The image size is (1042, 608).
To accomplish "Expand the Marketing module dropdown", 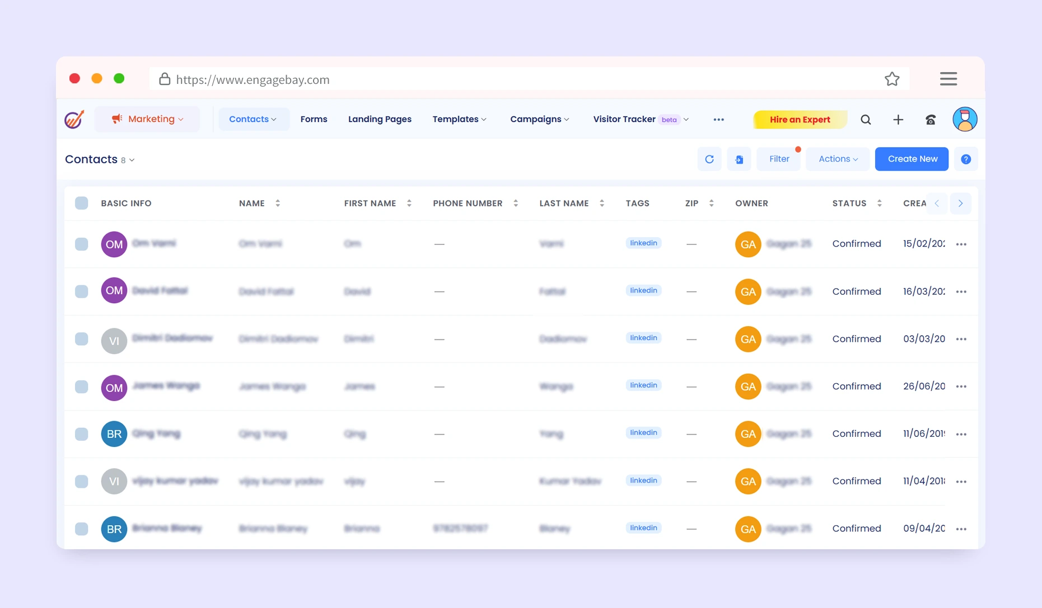I will point(147,119).
